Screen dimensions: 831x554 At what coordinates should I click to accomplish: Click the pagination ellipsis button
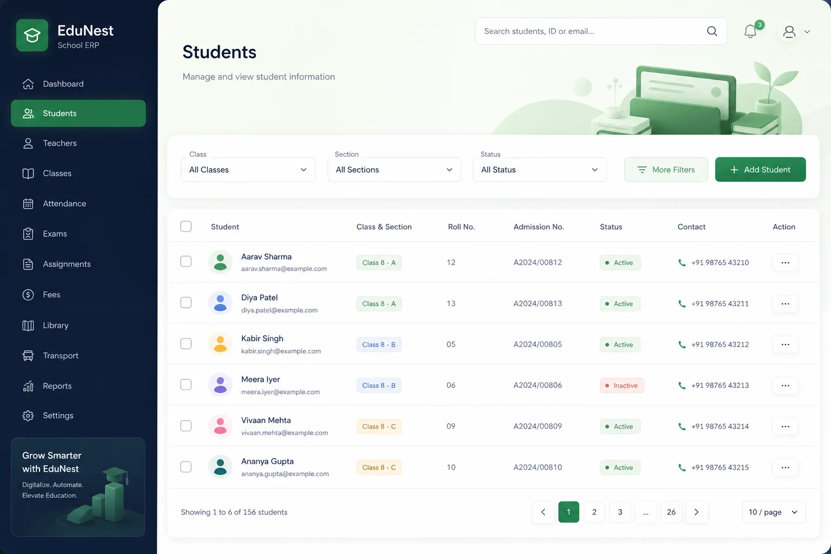click(645, 512)
